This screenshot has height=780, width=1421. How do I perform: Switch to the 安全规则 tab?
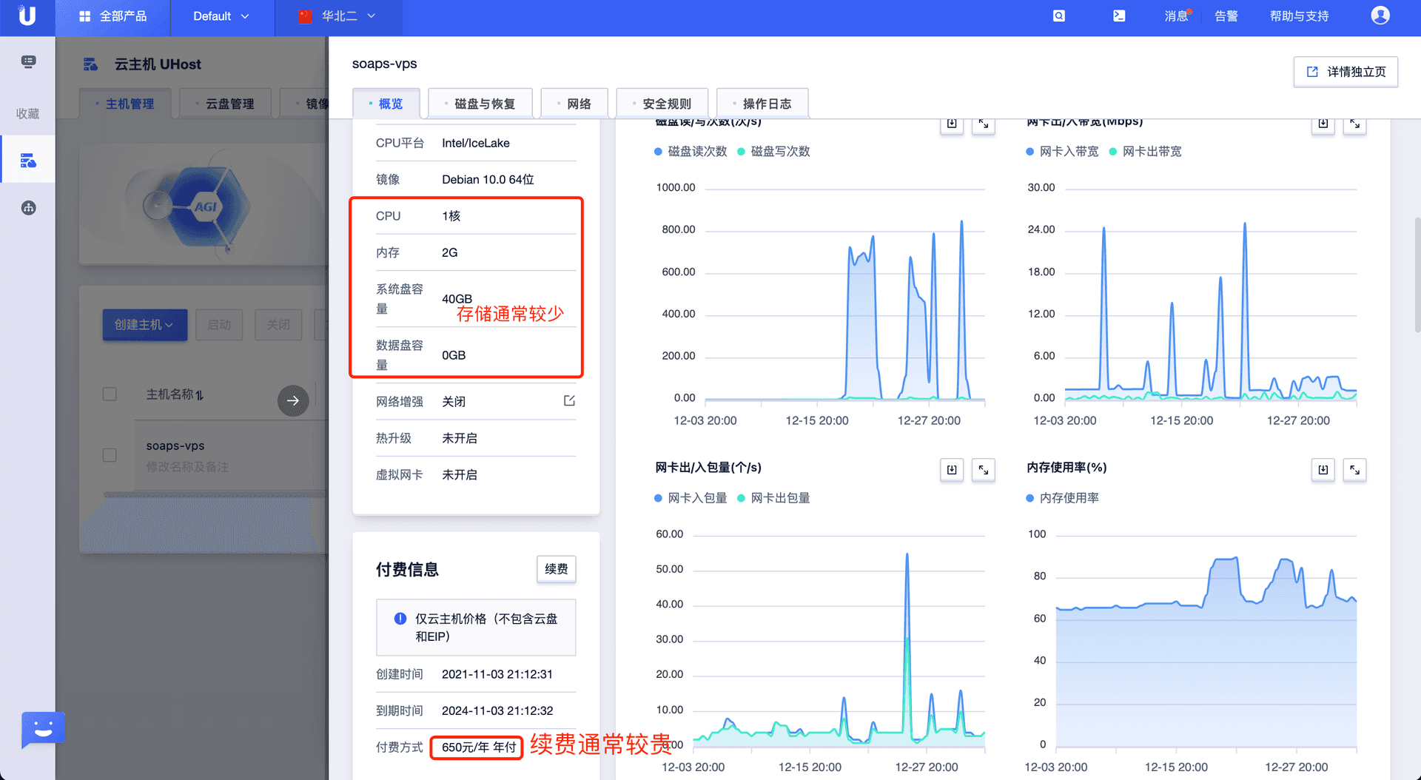click(x=662, y=104)
